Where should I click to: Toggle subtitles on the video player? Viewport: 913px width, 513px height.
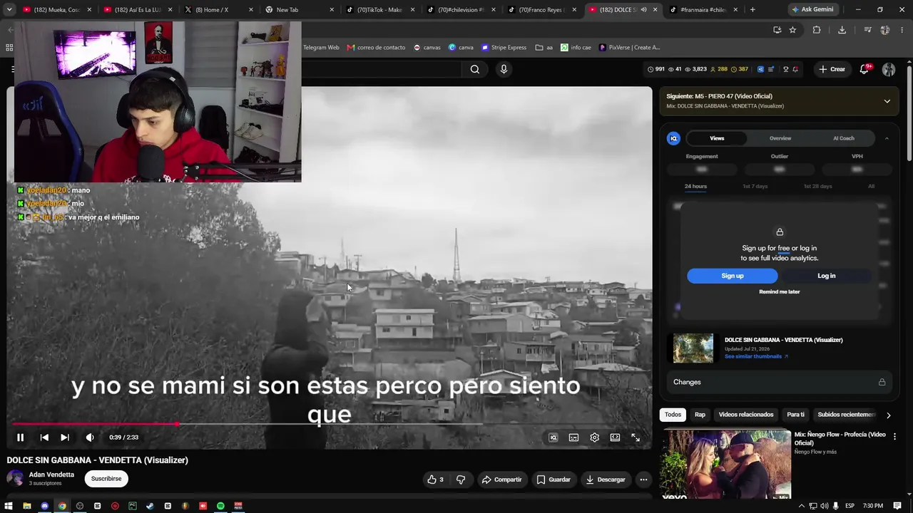pyautogui.click(x=573, y=437)
